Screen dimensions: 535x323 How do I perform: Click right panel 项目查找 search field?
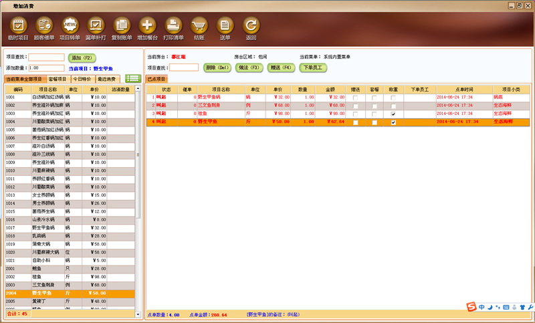tap(184, 68)
